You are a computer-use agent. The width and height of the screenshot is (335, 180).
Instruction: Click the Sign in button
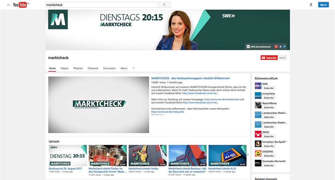pyautogui.click(x=323, y=5)
